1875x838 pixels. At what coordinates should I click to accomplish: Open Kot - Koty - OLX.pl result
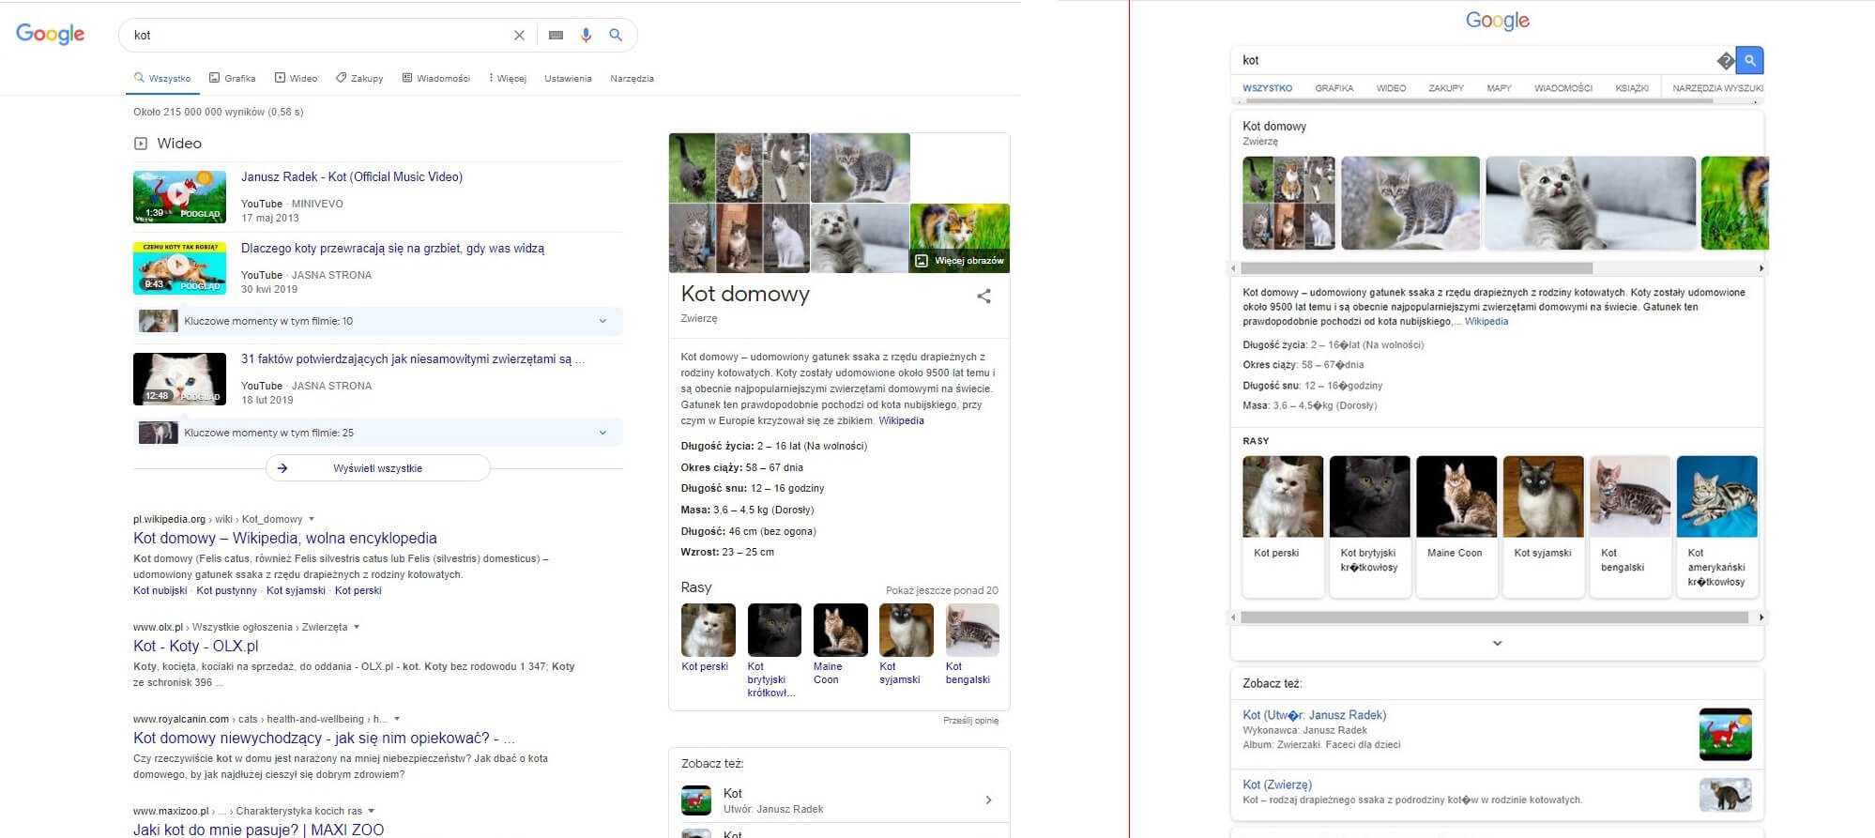click(x=195, y=646)
